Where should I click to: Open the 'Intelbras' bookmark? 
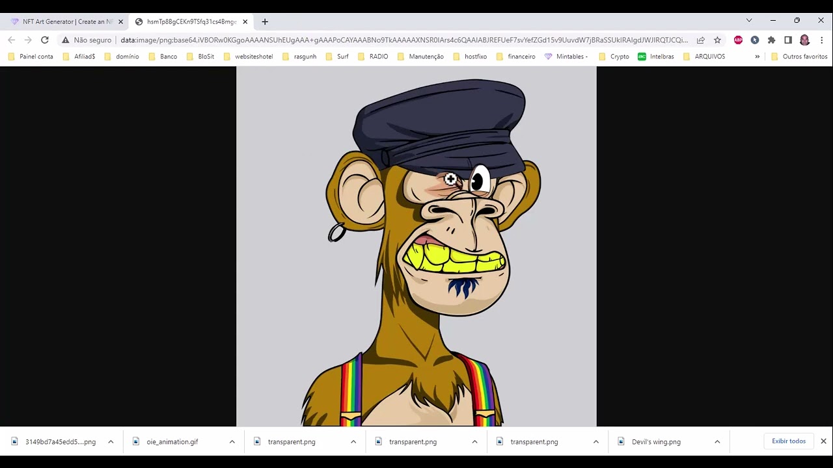pyautogui.click(x=656, y=57)
